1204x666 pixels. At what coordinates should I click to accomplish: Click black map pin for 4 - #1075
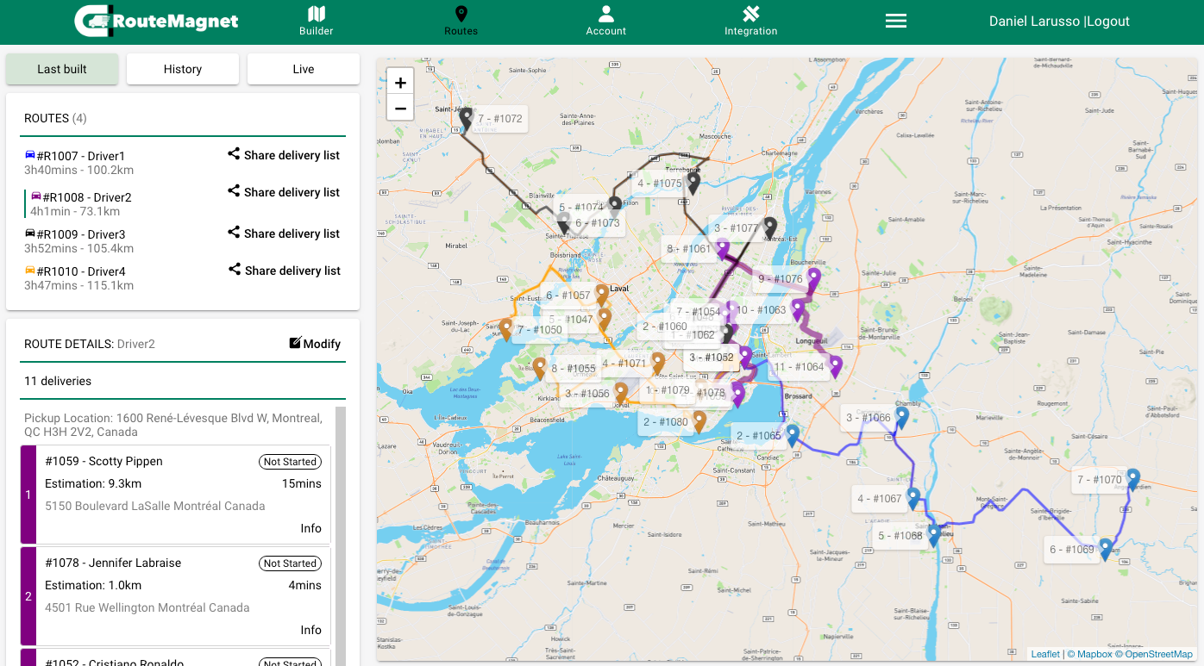(693, 184)
